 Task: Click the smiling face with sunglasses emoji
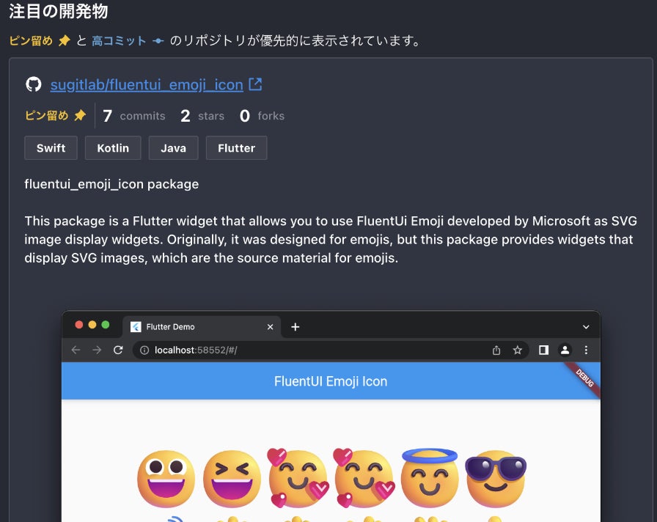(x=496, y=479)
